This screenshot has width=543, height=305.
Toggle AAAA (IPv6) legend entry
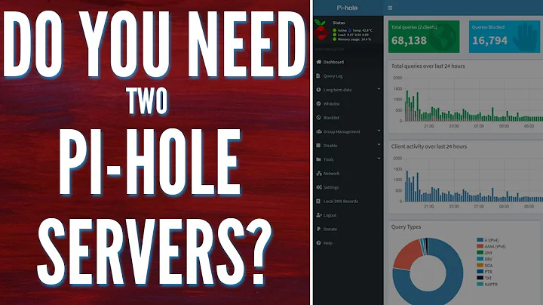pos(492,246)
